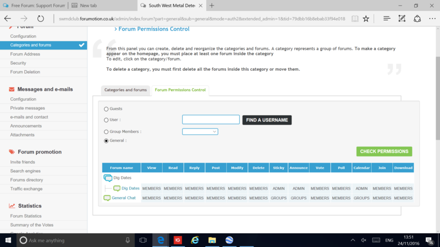Select the User radio button
The width and height of the screenshot is (440, 247).
(x=106, y=120)
